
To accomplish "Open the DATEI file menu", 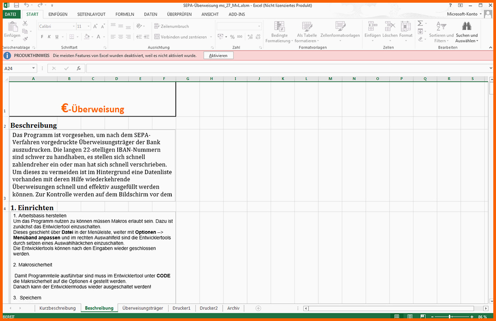I will (x=10, y=14).
